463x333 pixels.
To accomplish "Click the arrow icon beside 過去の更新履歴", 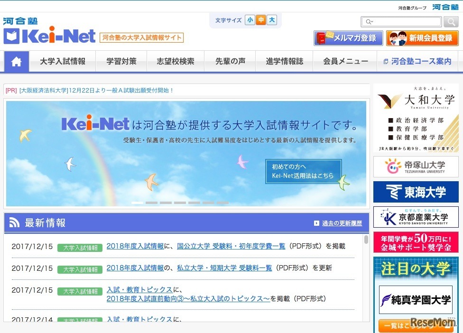I will pos(316,223).
